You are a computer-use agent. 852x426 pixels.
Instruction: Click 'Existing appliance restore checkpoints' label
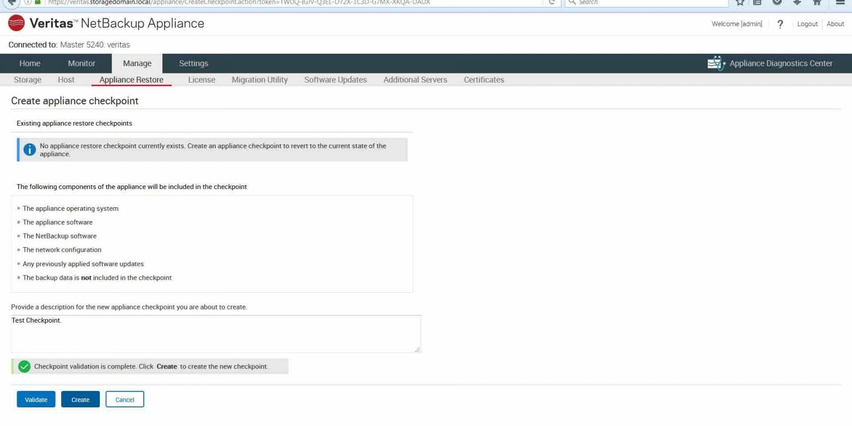[74, 123]
